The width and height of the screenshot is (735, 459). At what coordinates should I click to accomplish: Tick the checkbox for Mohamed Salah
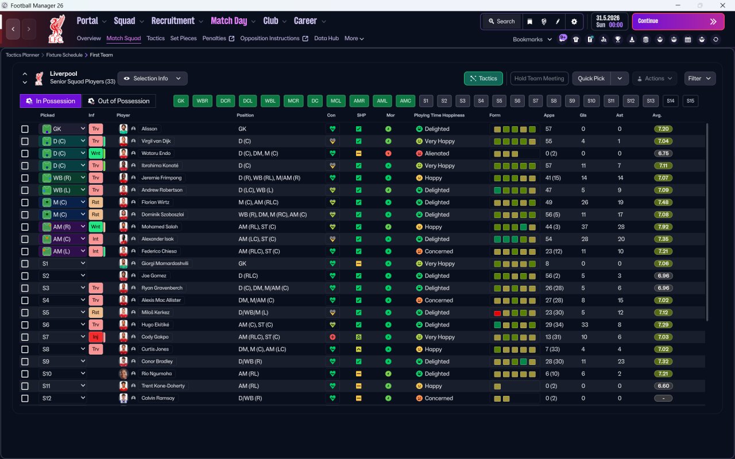coord(25,227)
